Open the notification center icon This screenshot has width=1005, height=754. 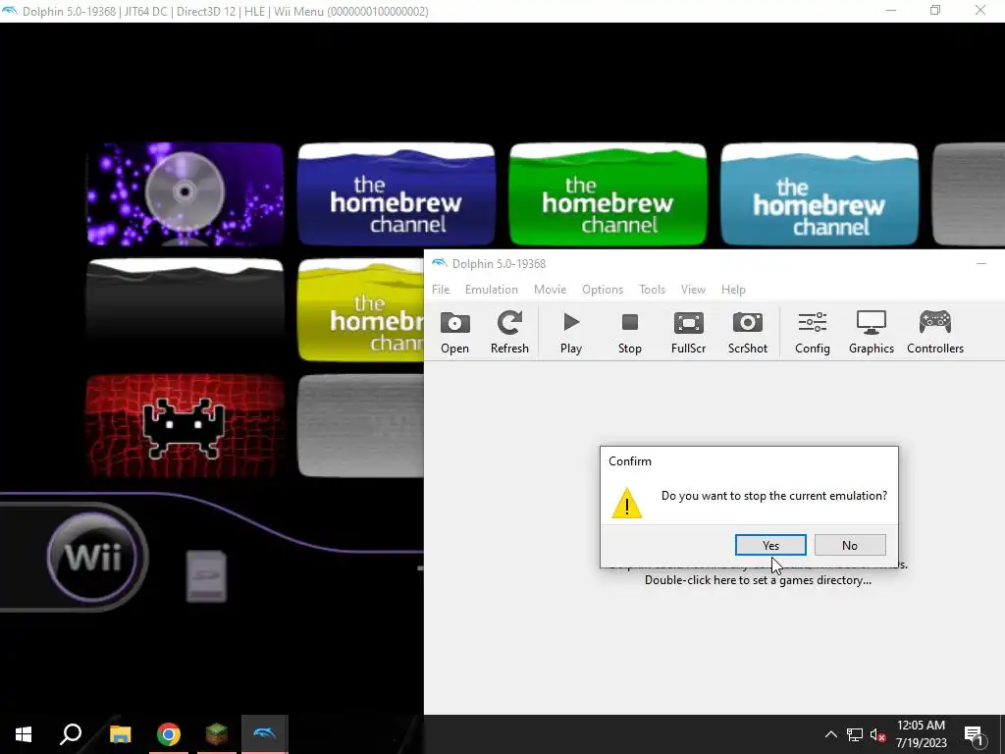tap(975, 735)
